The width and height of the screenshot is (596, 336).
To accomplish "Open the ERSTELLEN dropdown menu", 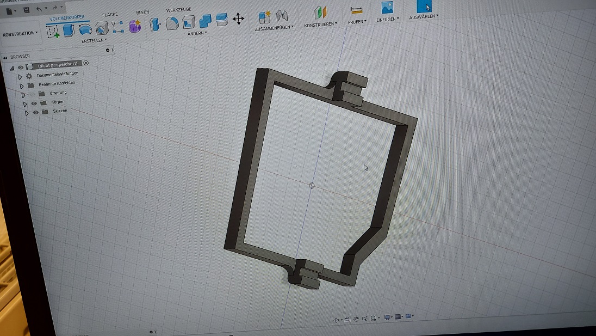I will click(94, 40).
